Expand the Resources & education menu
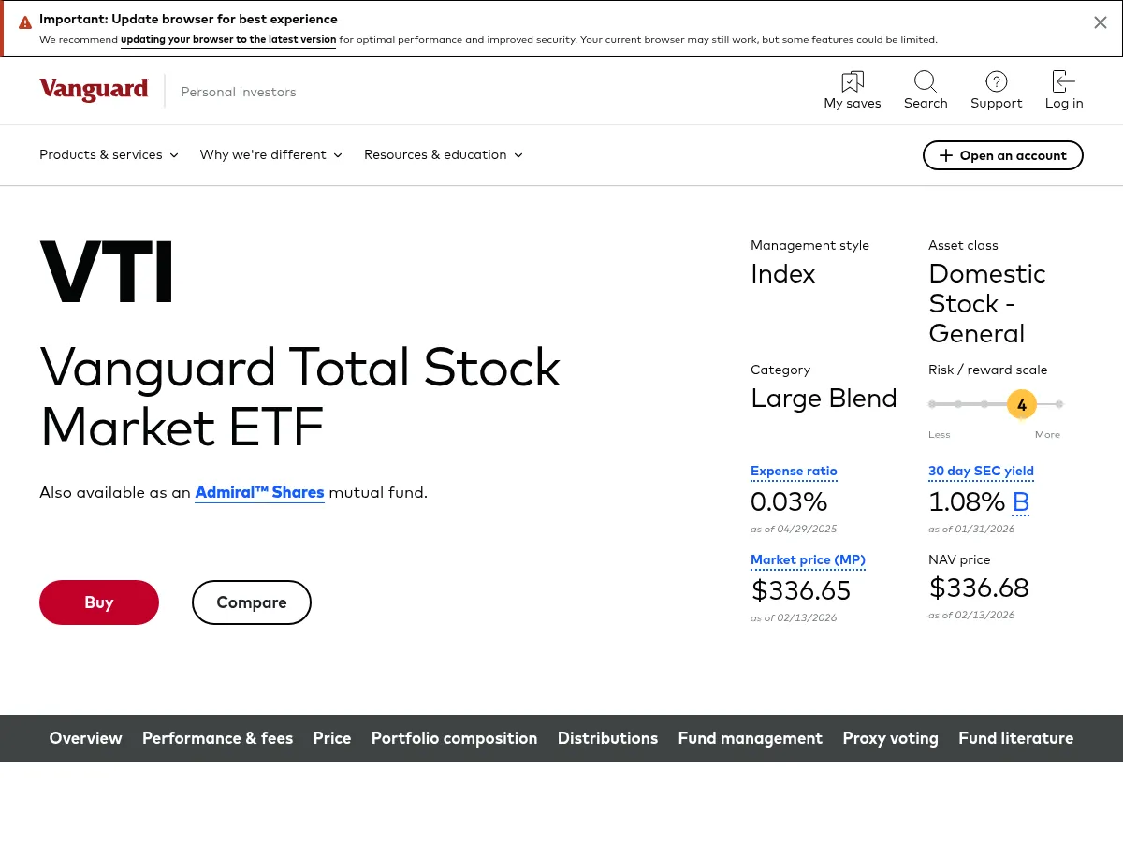This screenshot has width=1123, height=842. click(443, 154)
